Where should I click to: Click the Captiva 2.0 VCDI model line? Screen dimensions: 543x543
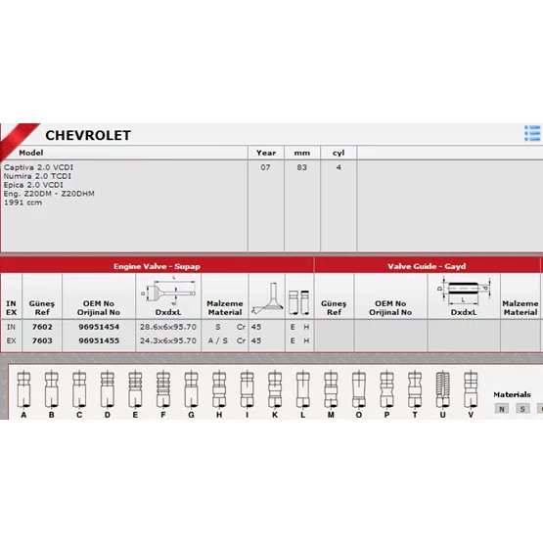[x=38, y=167]
